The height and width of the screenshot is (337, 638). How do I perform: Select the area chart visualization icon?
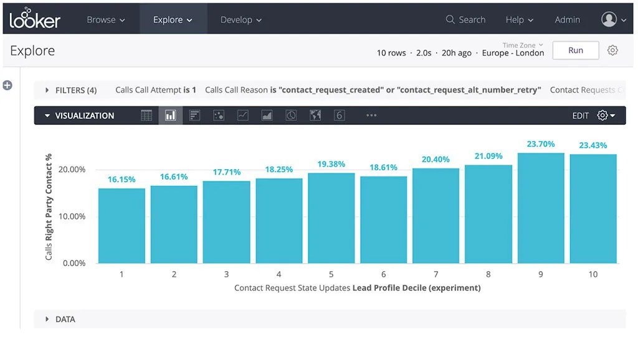267,116
